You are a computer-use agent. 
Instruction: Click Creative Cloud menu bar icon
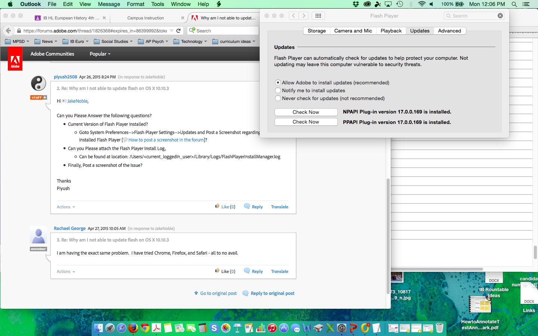pyautogui.click(x=367, y=4)
